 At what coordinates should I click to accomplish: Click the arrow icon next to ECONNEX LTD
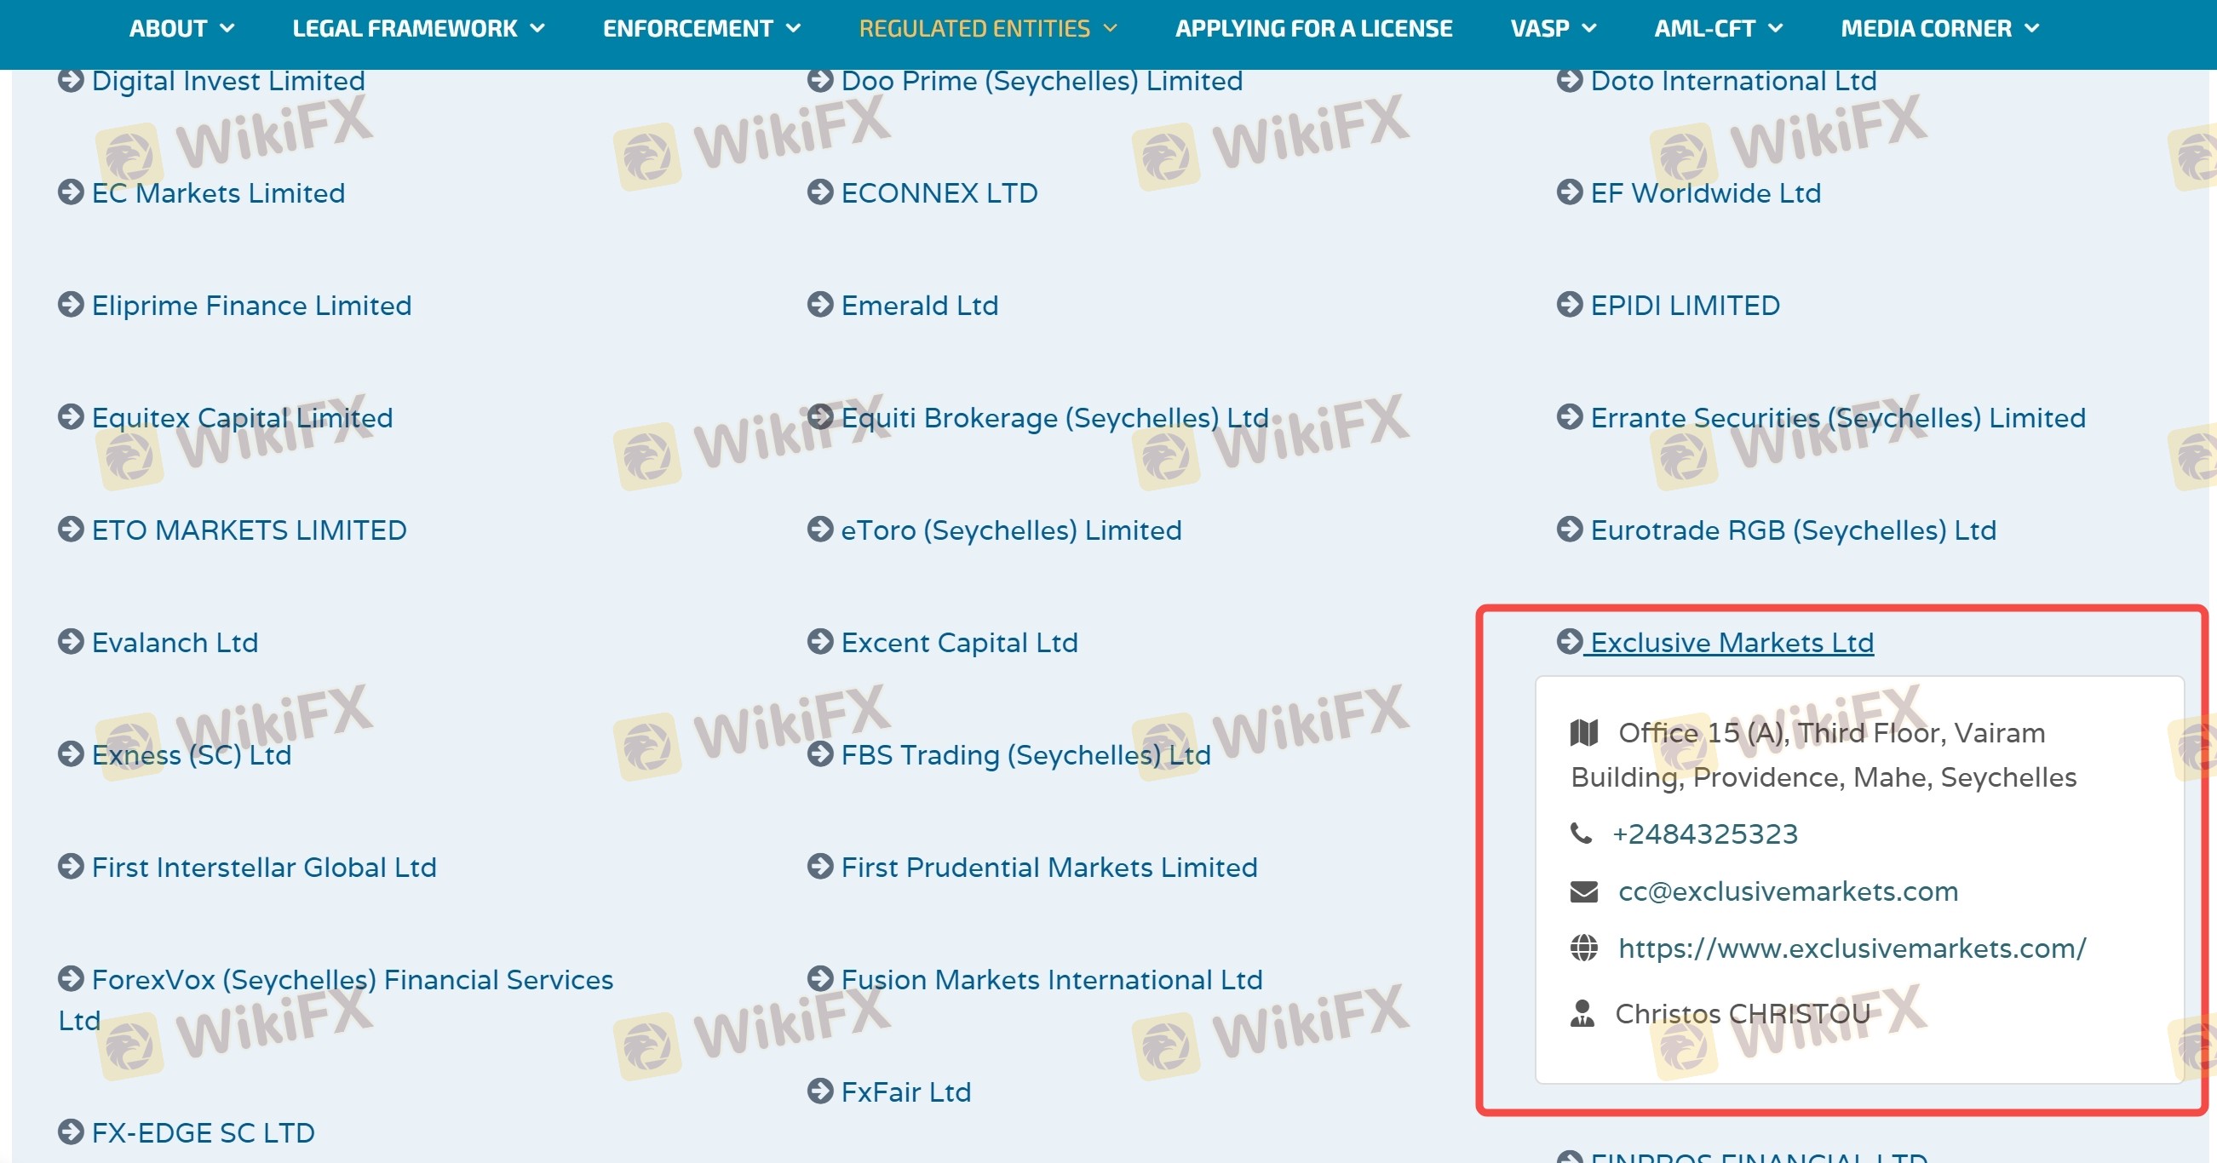(820, 192)
